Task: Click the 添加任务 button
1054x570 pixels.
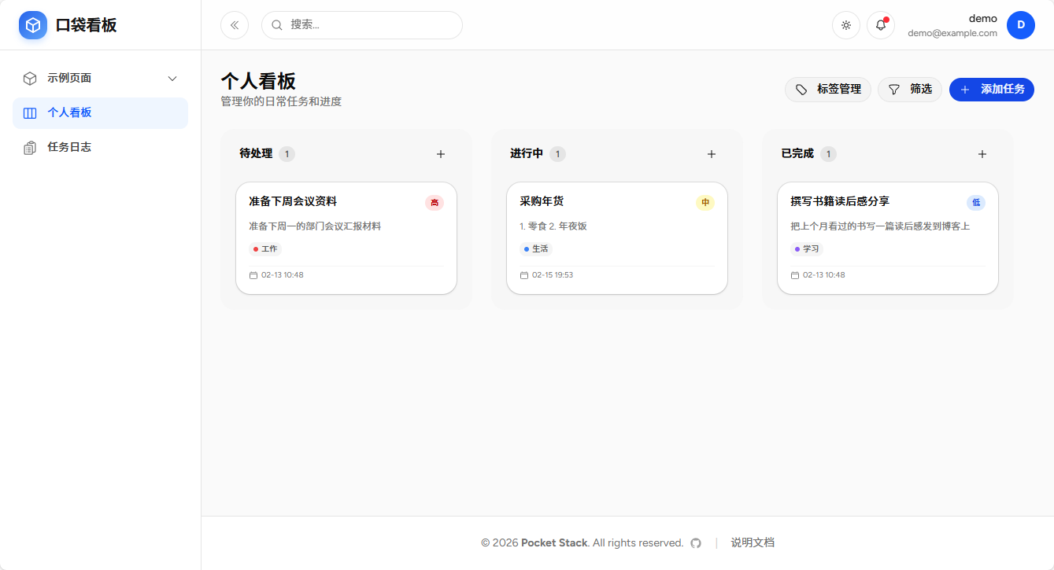Action: pyautogui.click(x=992, y=90)
